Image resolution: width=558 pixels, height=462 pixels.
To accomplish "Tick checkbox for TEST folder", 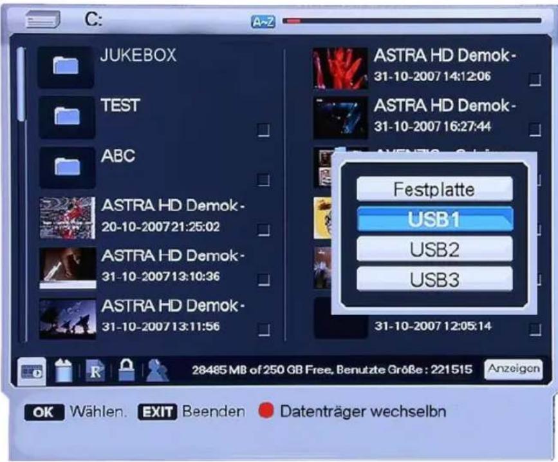I will pos(263,130).
